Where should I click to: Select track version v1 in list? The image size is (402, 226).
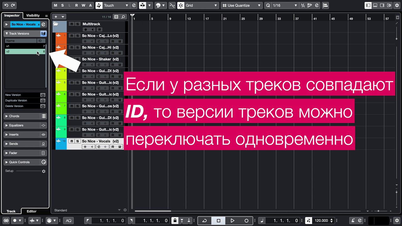tap(25, 46)
